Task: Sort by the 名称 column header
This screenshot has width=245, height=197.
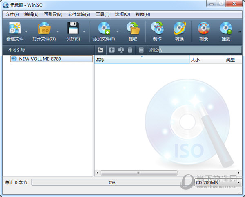Action: (x=142, y=60)
